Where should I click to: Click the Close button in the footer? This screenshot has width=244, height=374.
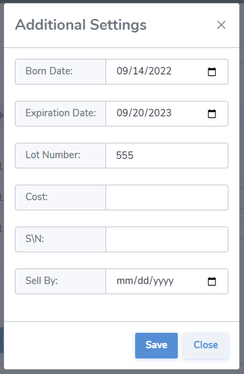coord(205,346)
